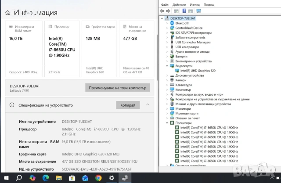Click the blue Help question-mark toolbar icon
Screen dimensions: 281x183
coord(184,11)
